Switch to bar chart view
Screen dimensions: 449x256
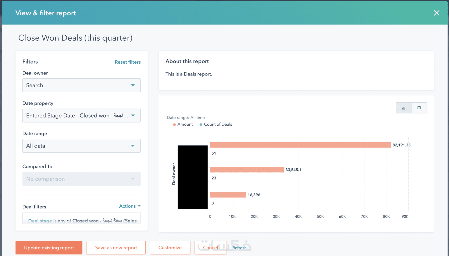pos(404,108)
